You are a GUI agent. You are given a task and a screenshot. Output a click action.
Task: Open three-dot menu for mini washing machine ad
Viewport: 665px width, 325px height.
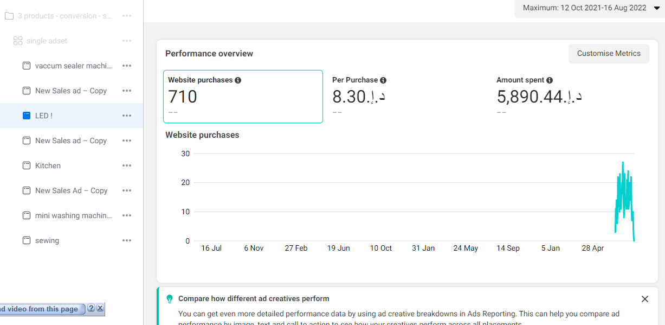click(127, 215)
